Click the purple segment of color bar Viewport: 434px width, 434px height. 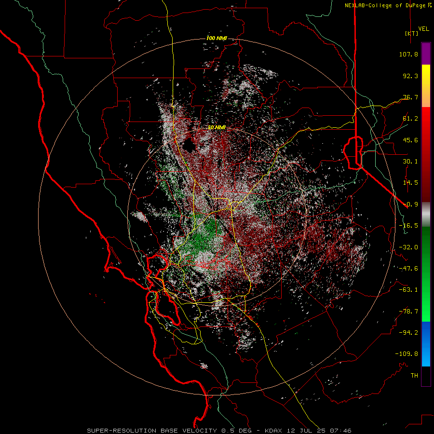[x=426, y=54]
